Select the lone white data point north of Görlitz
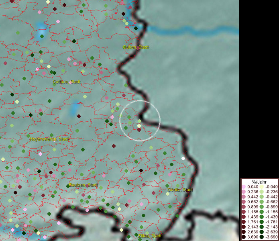This screenshot has width=279, height=241. (x=183, y=158)
